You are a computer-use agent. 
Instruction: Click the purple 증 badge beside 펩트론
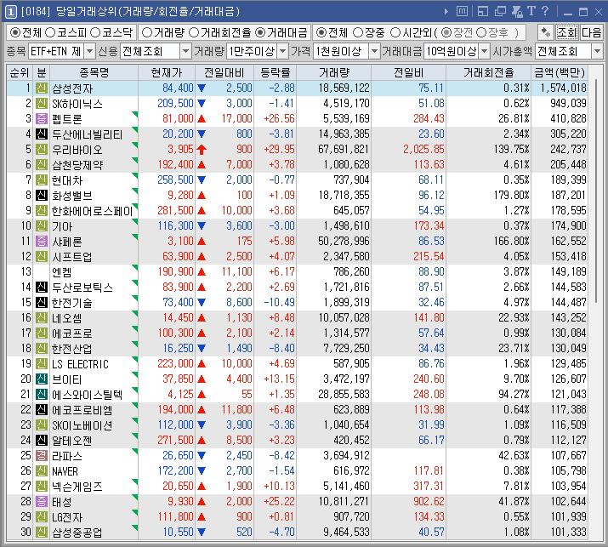pos(42,119)
